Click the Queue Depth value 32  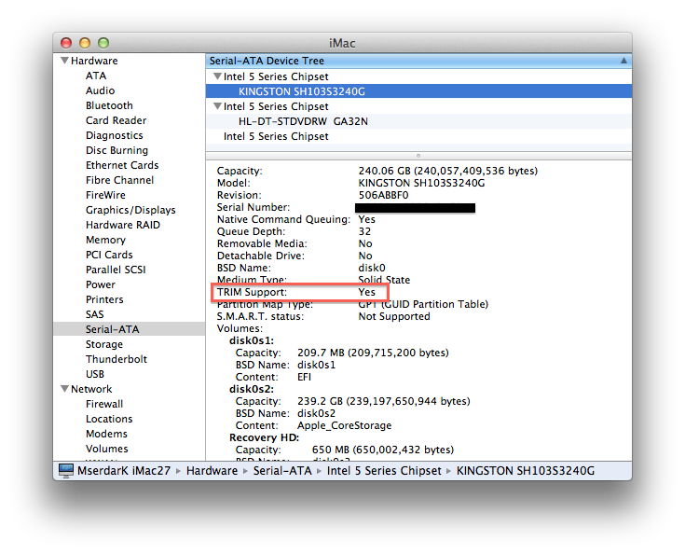pyautogui.click(x=364, y=231)
